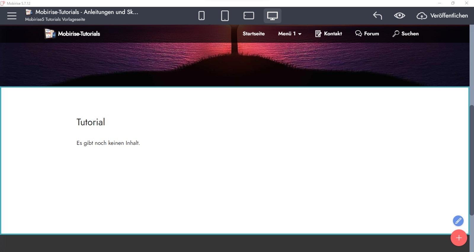Publish site with Veröffentlichen
Image resolution: width=474 pixels, height=252 pixels.
pyautogui.click(x=449, y=15)
